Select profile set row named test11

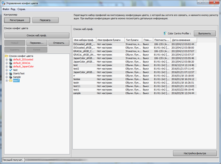pyautogui.click(x=135, y=86)
